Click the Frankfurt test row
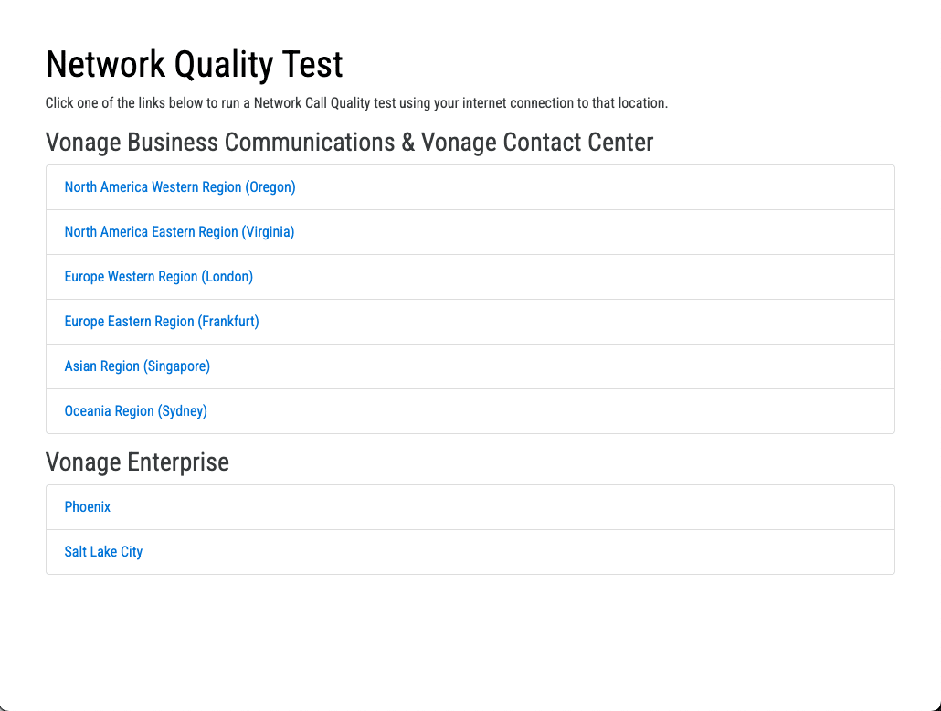 (470, 321)
